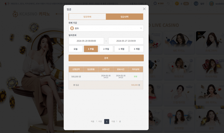The width and height of the screenshot is (224, 133).
Task: Select the 3 개월 date range
Action: pos(137,49)
